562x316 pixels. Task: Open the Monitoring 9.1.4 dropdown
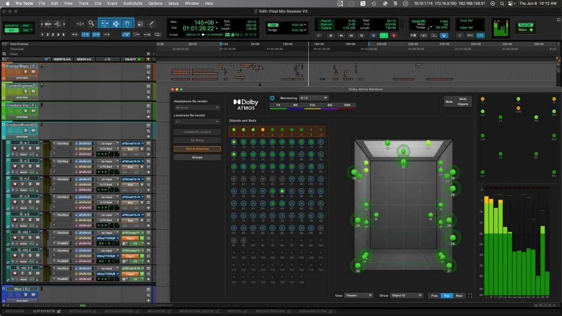coord(313,98)
